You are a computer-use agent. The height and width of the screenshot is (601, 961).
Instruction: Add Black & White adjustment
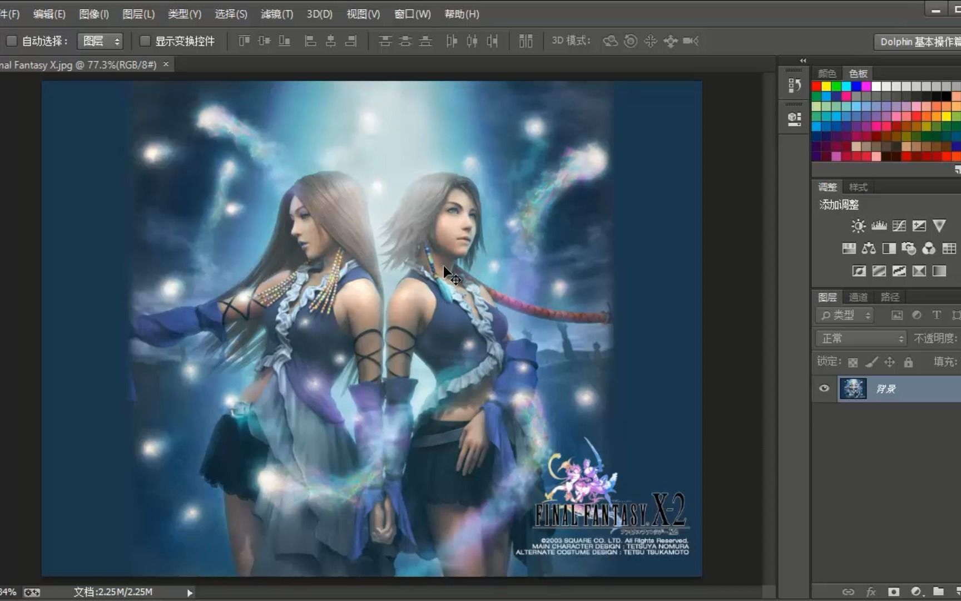[x=889, y=248]
